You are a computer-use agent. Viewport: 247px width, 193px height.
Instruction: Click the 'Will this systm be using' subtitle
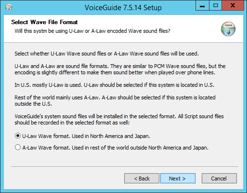click(92, 31)
